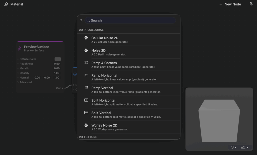This screenshot has width=257, height=155.
Task: Choose the Worley Noise 2D entry
Action: coord(104,125)
